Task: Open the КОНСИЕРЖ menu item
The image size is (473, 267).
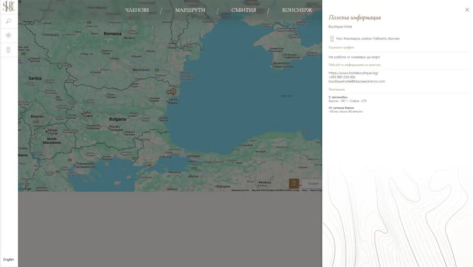Action: pyautogui.click(x=297, y=10)
